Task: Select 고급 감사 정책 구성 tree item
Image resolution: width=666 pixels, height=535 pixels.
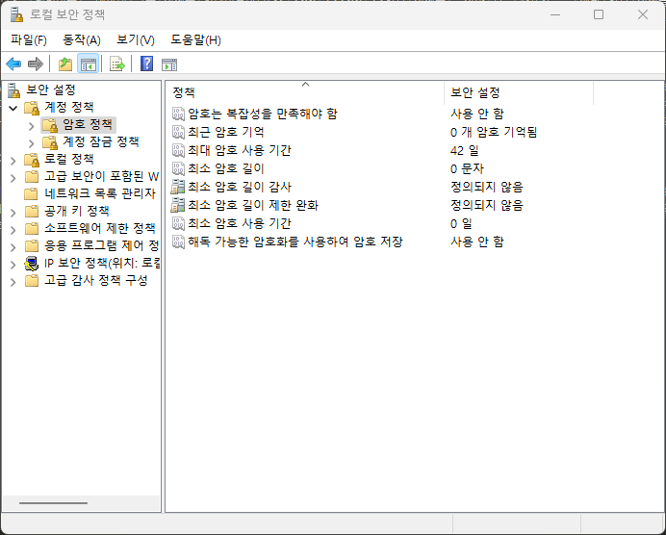Action: (96, 280)
